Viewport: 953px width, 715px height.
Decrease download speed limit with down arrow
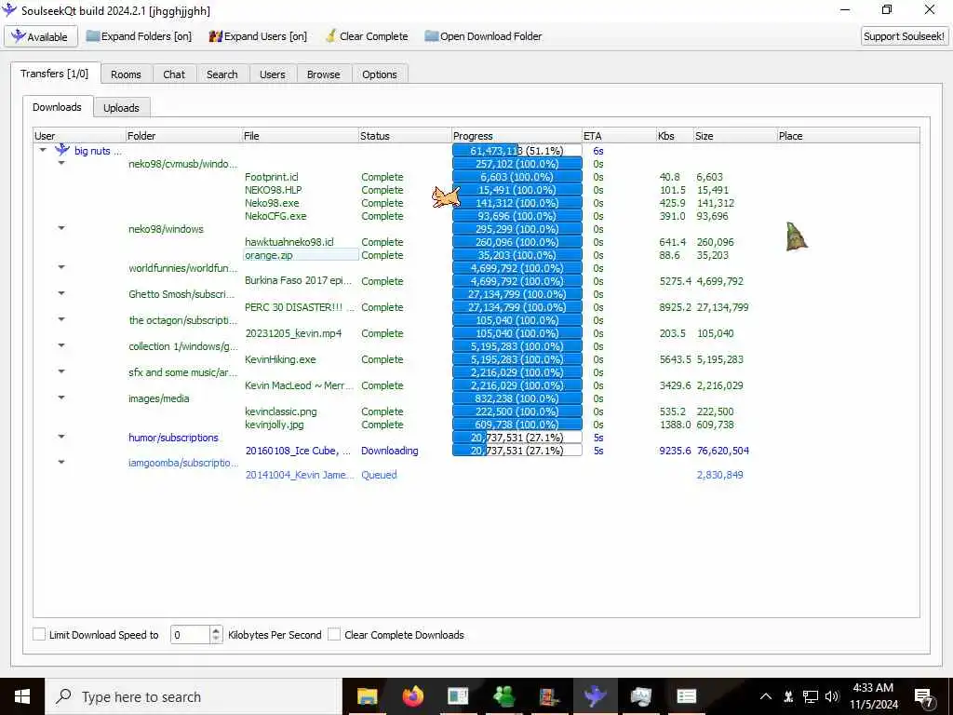(216, 639)
